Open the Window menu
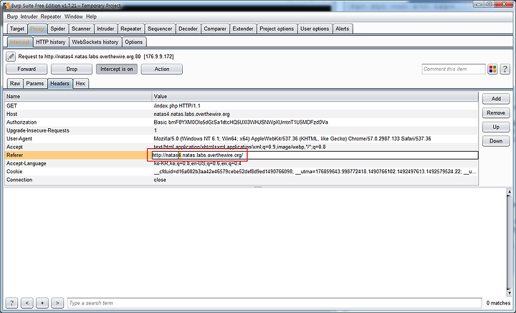516x313 pixels. 73,16
